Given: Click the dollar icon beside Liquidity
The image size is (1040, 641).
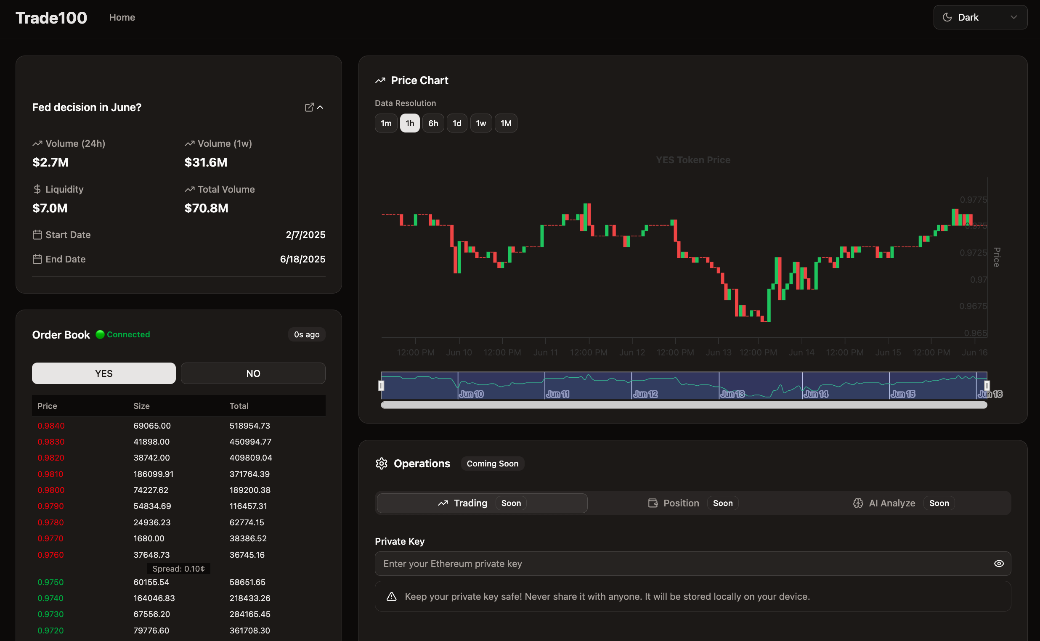Looking at the screenshot, I should click(37, 189).
